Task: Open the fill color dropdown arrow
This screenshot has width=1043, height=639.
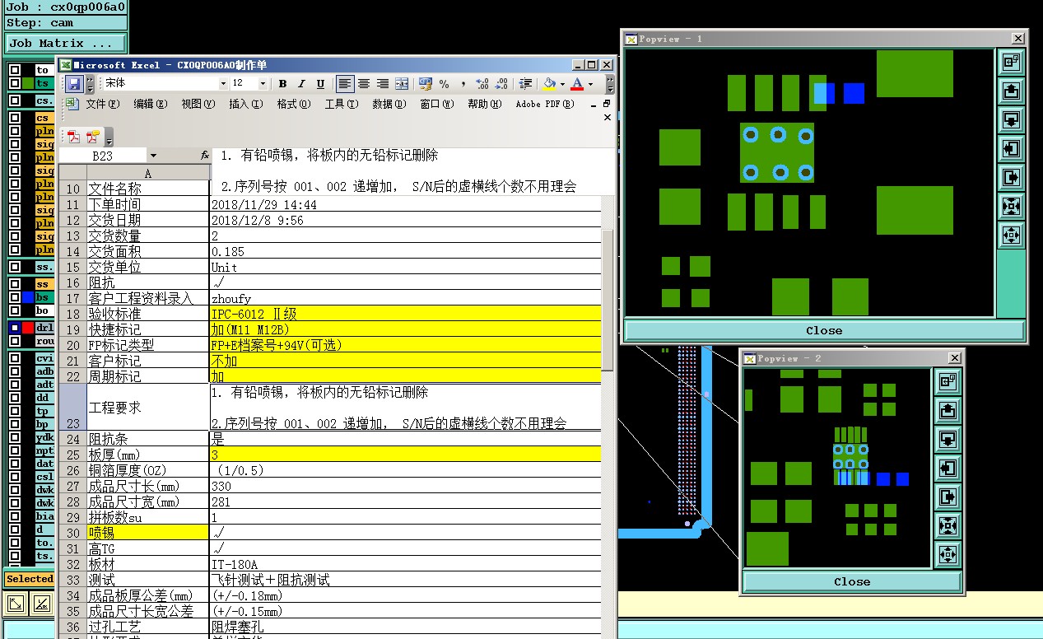Action: (562, 84)
